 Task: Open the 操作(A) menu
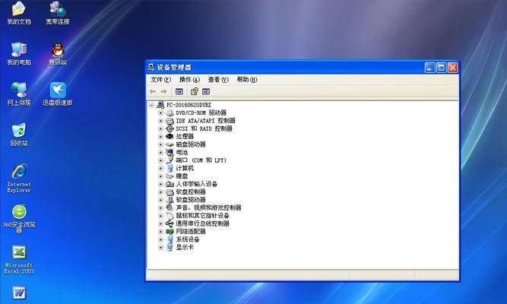pos(189,79)
